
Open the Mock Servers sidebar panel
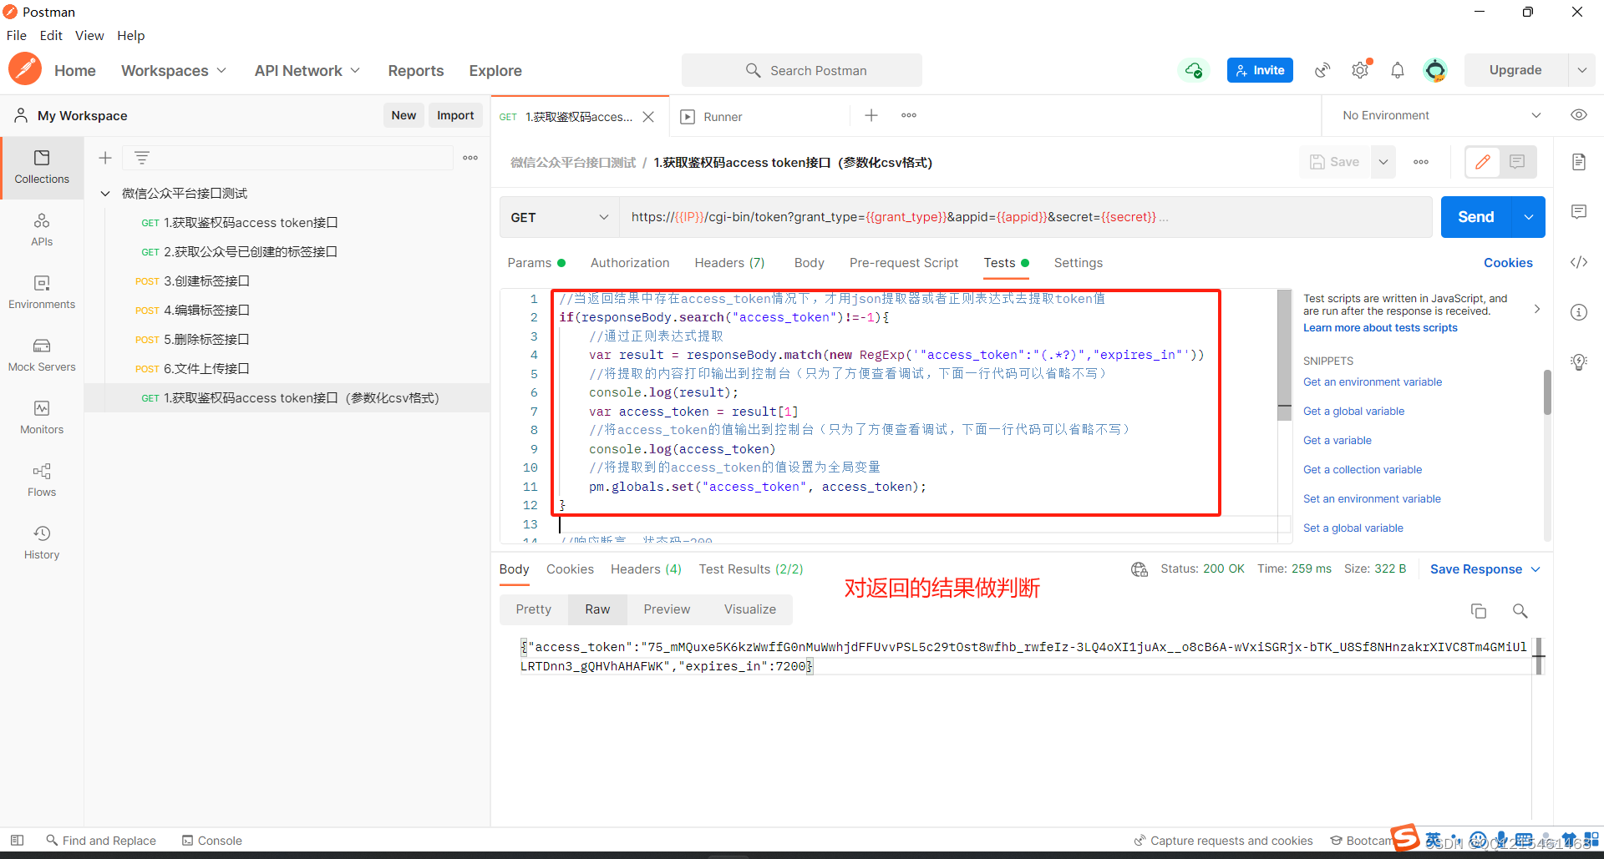(x=42, y=356)
